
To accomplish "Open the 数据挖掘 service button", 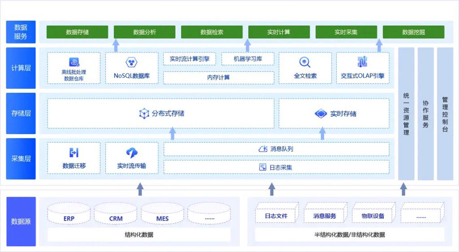I will point(413,32).
